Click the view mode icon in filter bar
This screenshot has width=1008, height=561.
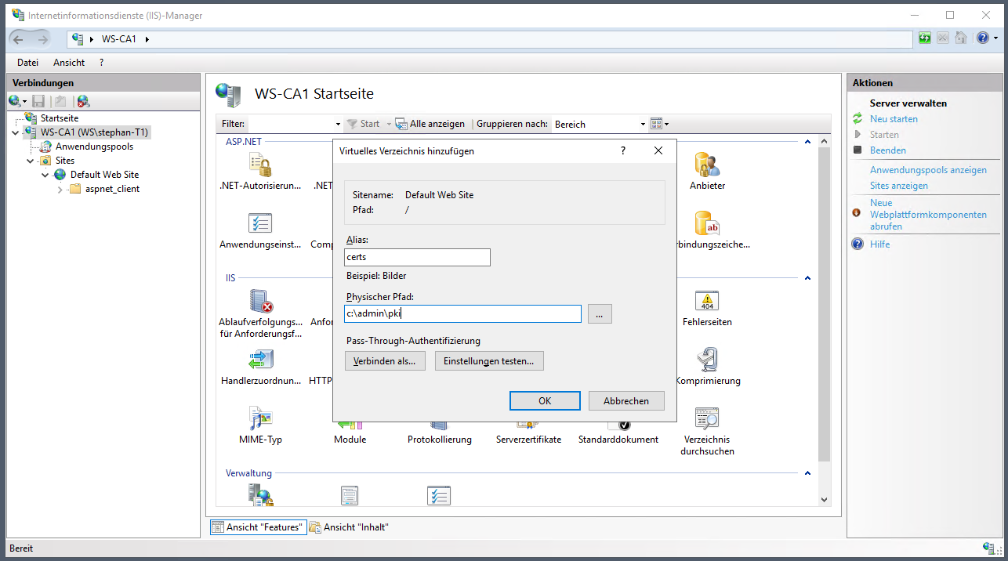click(x=657, y=124)
